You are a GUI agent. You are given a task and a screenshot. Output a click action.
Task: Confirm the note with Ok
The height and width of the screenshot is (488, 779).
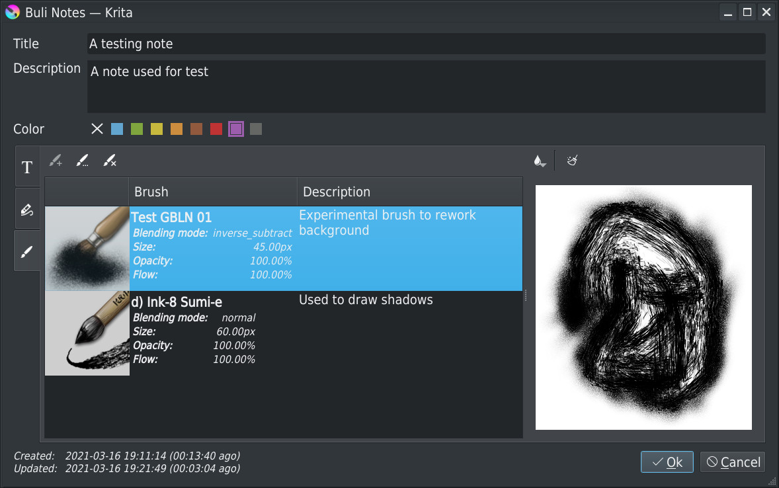[667, 462]
